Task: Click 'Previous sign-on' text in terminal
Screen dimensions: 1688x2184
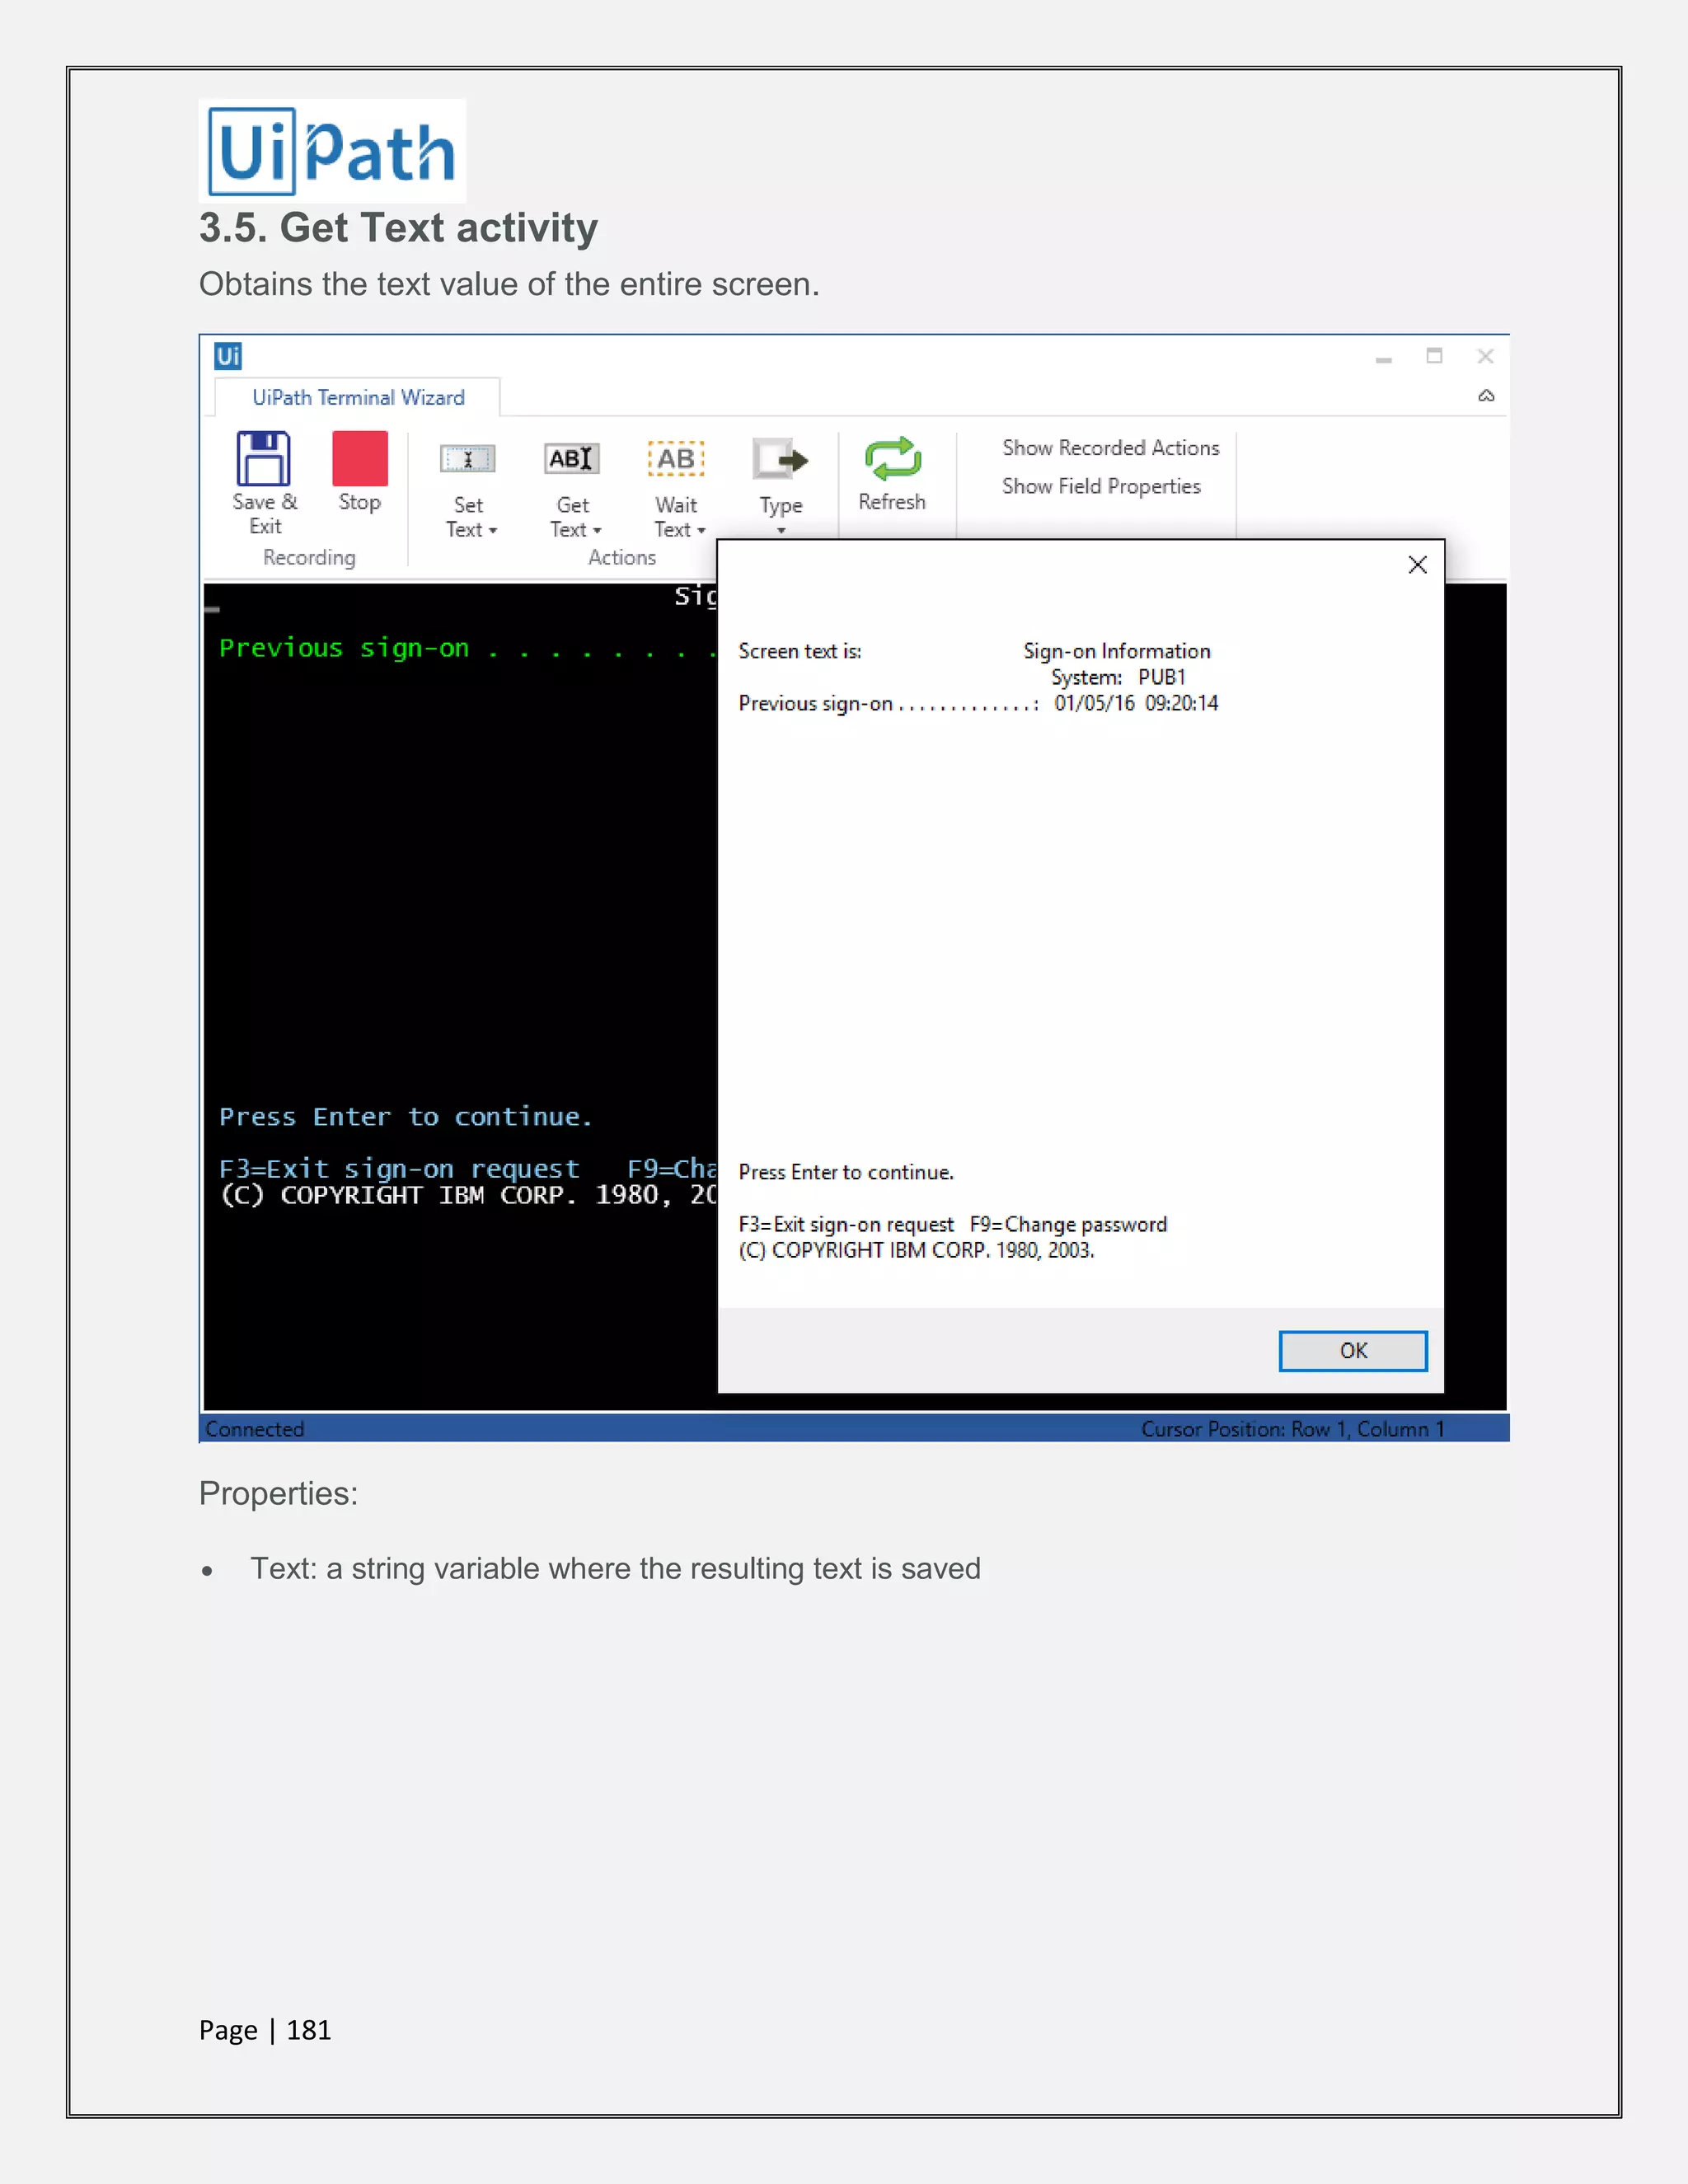Action: [344, 648]
